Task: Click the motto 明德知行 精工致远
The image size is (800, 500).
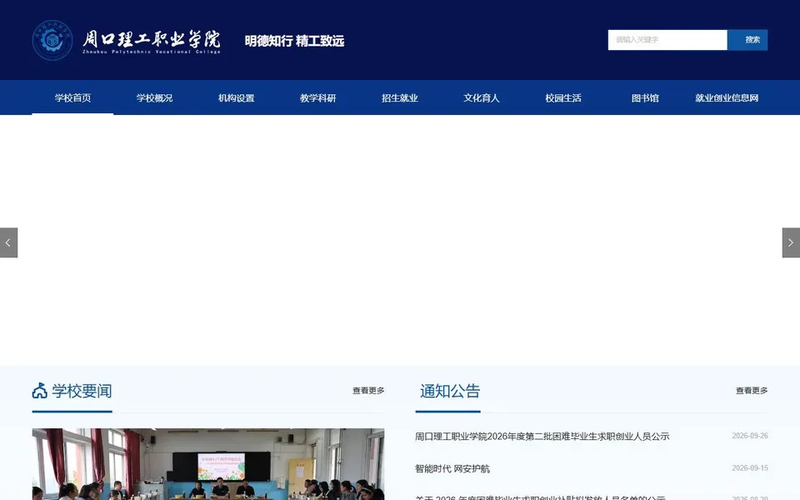Action: point(294,41)
